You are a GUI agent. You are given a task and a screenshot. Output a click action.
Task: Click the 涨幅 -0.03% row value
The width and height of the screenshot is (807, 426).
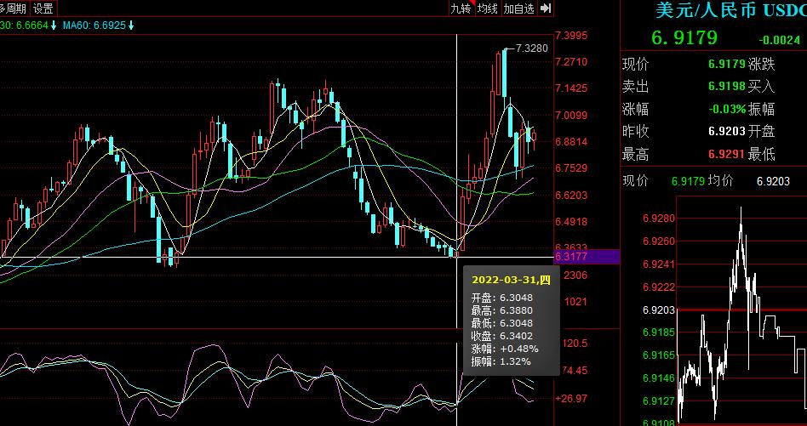[727, 109]
